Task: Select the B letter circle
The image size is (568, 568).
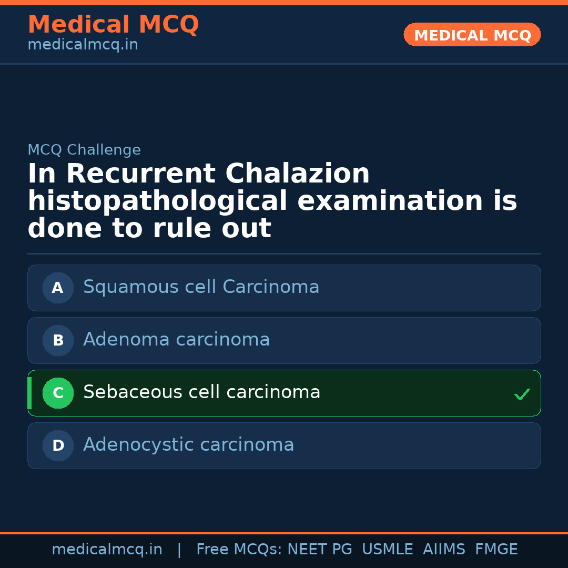Action: 58,340
